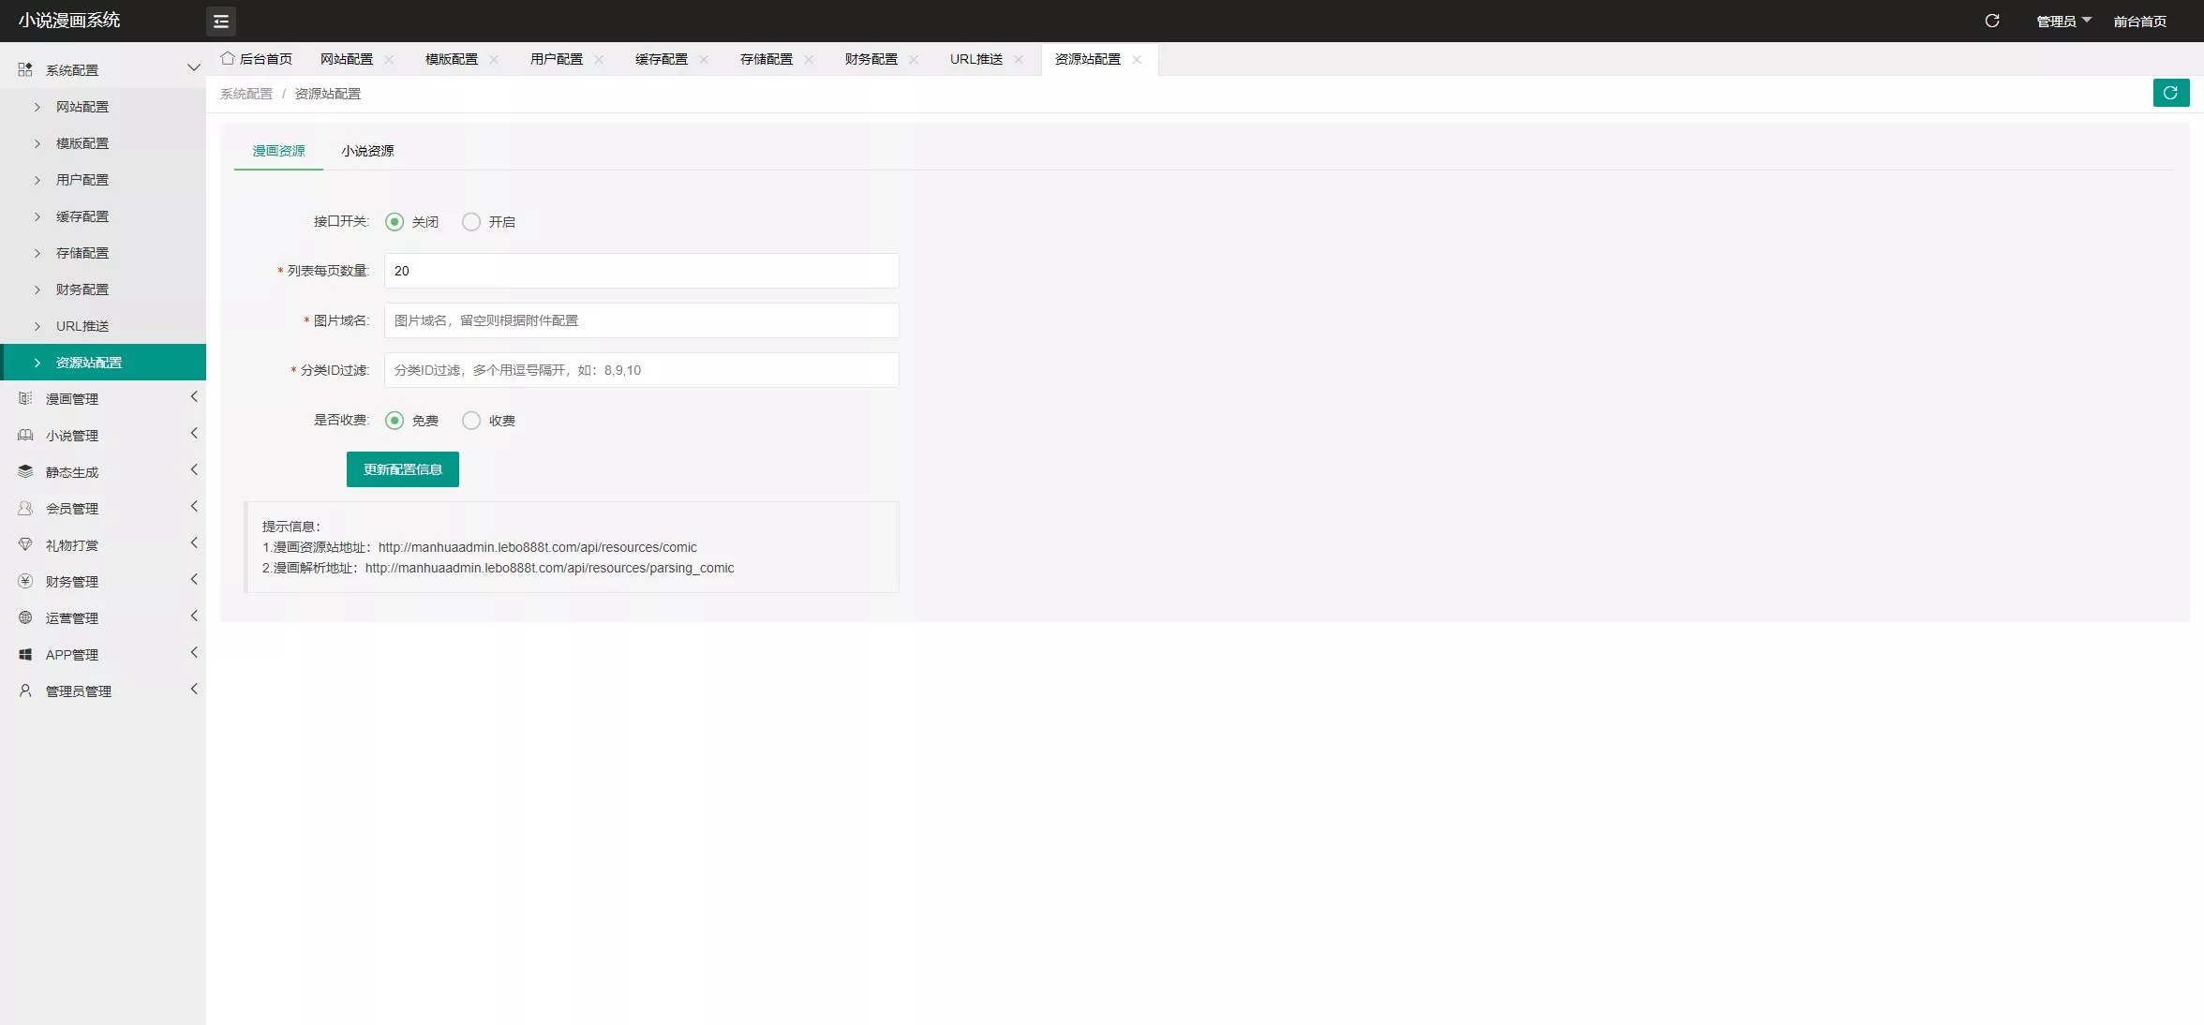Viewport: 2204px width, 1025px height.
Task: Click the 礼物打赏 diamond icon
Action: 25,544
